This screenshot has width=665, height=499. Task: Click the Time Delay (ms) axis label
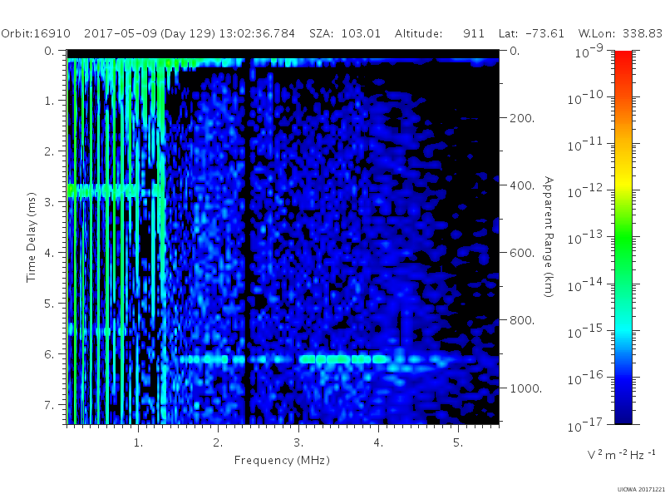(x=31, y=237)
